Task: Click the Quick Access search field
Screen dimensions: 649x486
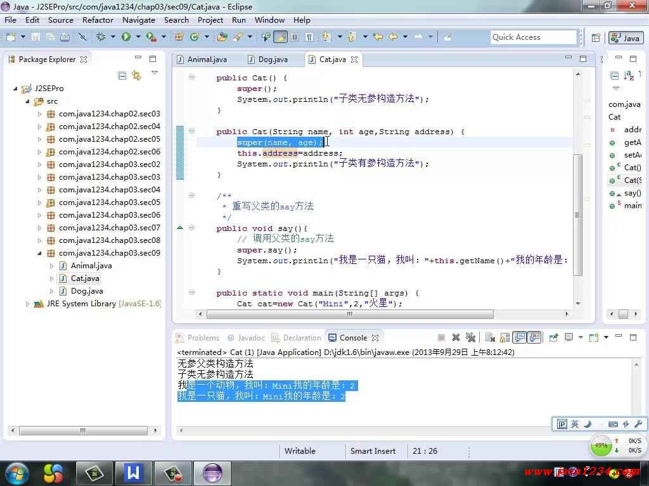Action: click(x=532, y=37)
